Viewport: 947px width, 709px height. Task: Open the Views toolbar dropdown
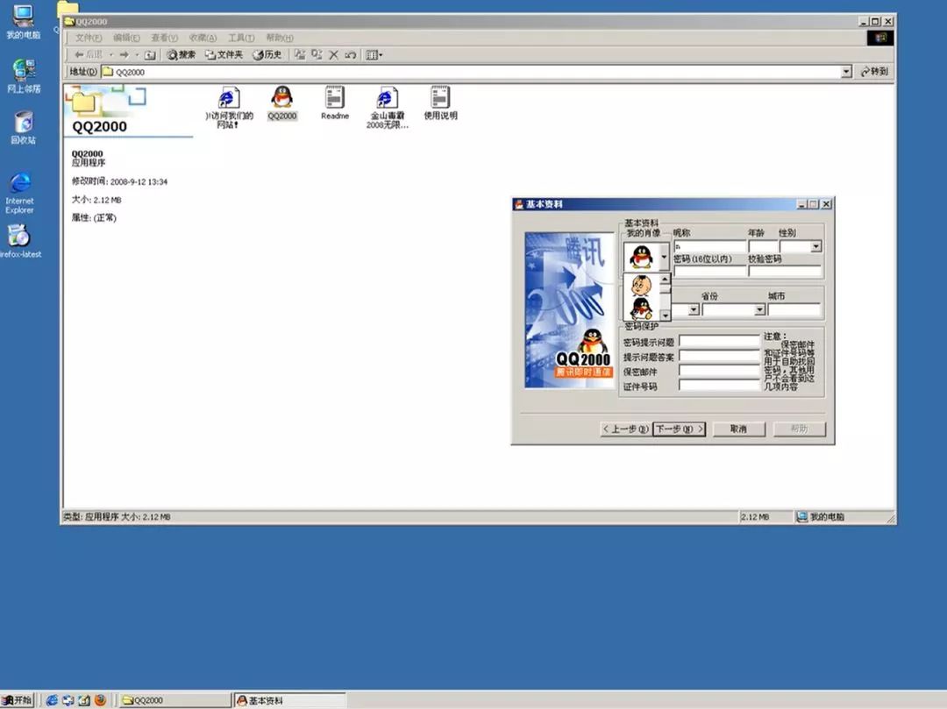(374, 55)
